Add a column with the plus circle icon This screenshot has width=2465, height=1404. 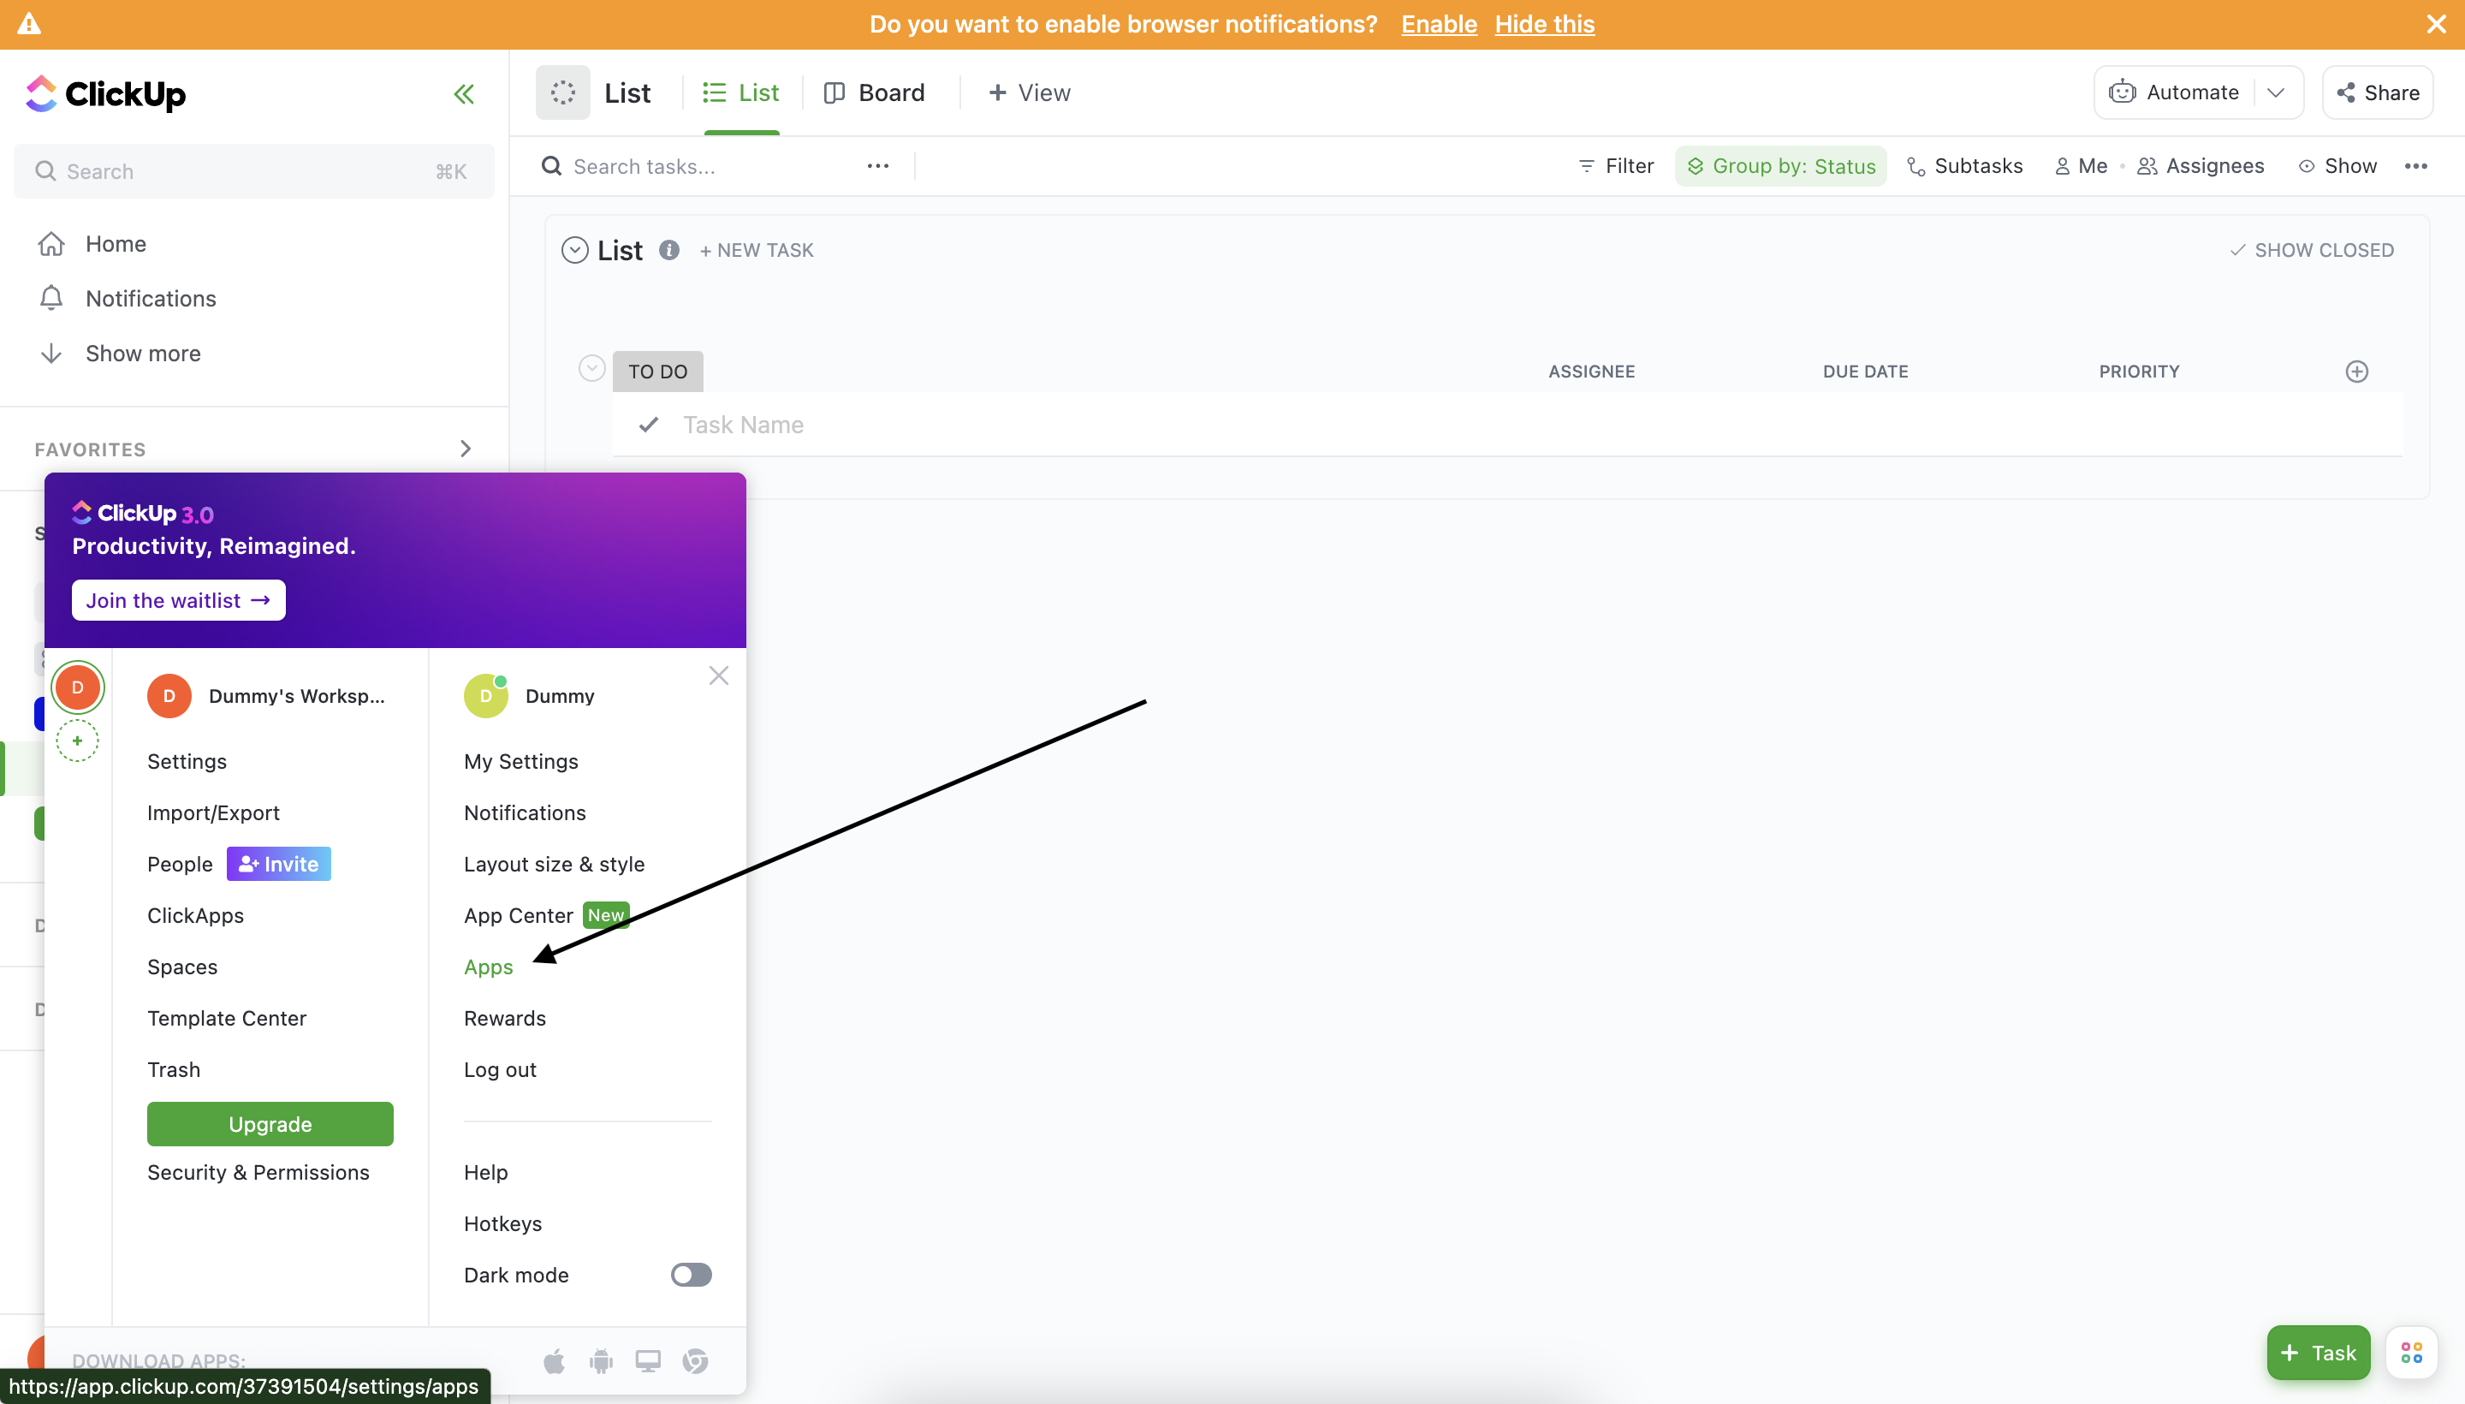(x=2356, y=372)
